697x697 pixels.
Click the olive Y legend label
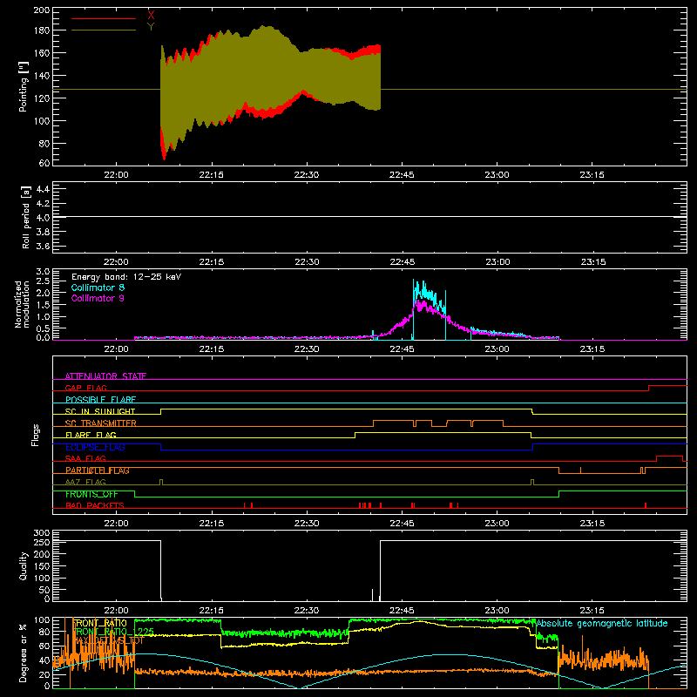[x=151, y=27]
